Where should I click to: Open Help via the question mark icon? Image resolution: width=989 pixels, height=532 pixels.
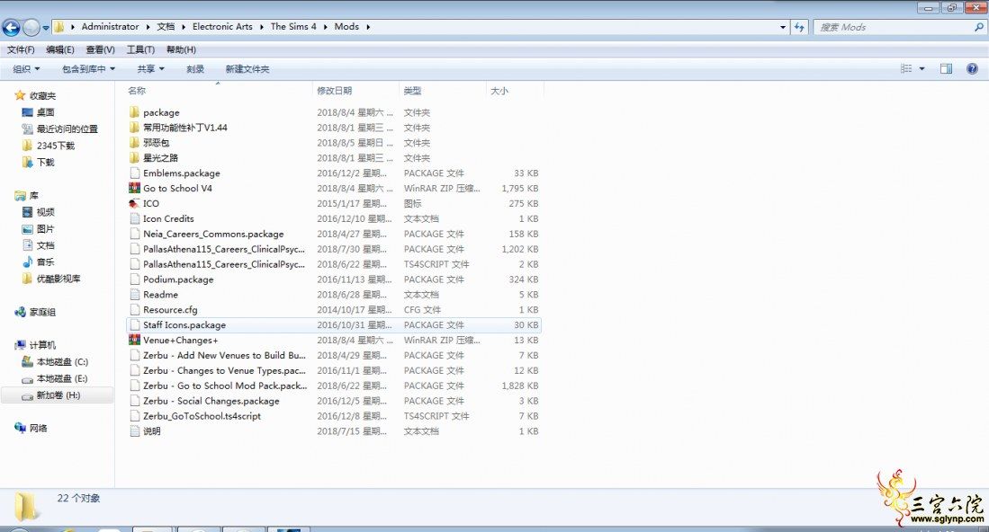tap(972, 68)
